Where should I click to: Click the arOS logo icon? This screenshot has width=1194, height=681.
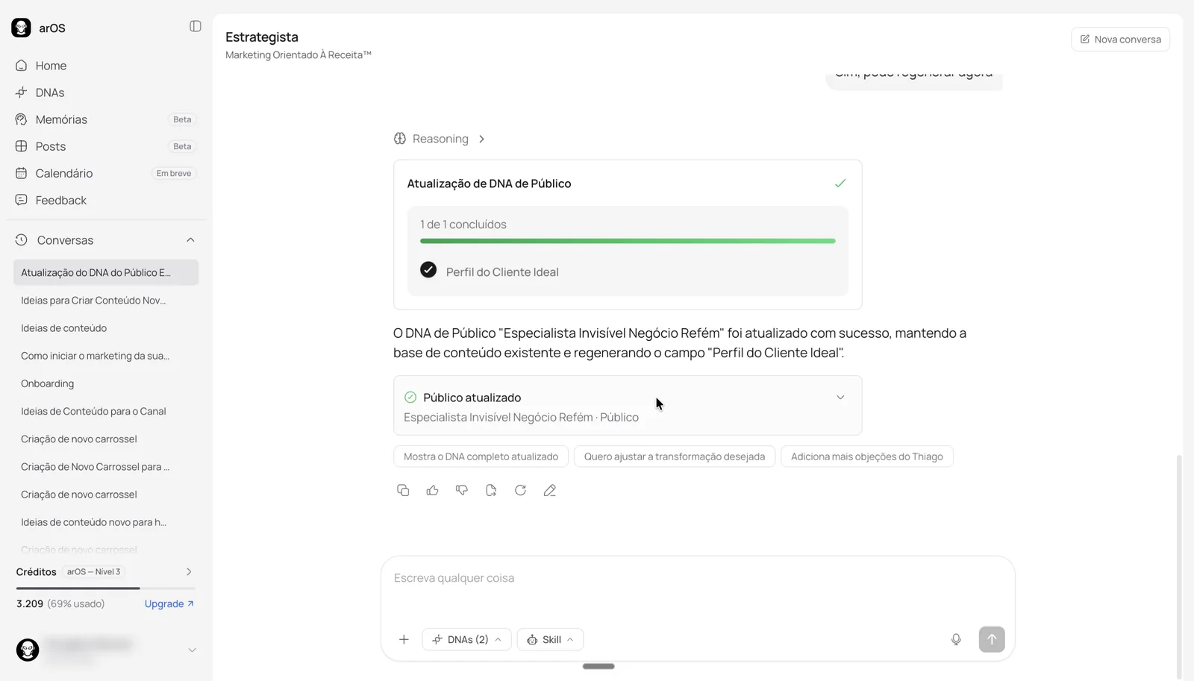tap(21, 28)
